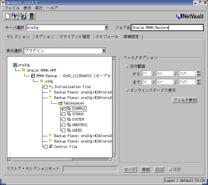Click the まで year input field
The width and height of the screenshot is (208, 185).
187,82
